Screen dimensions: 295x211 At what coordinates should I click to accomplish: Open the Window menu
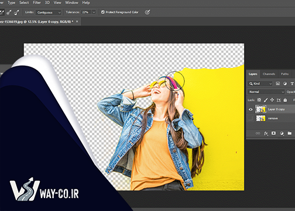pos(71,3)
